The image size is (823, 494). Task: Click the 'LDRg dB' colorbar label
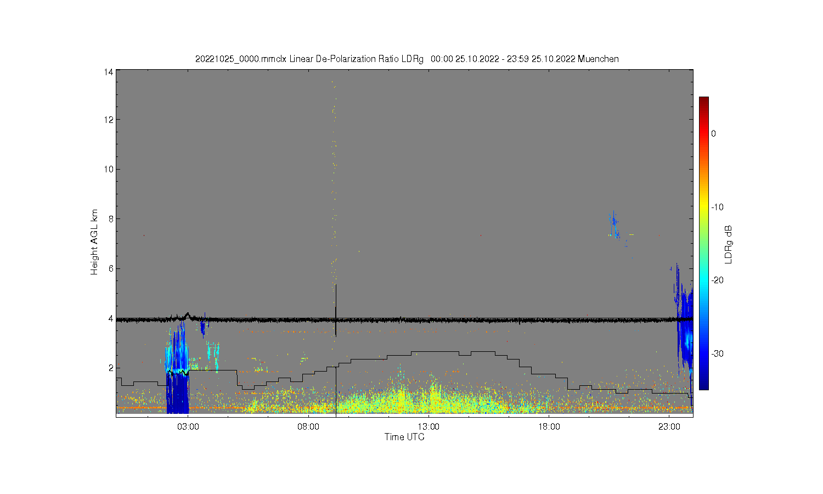point(729,244)
